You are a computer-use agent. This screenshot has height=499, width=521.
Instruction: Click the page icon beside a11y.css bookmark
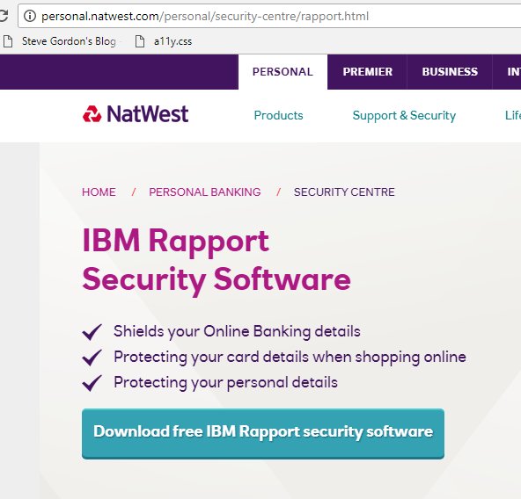click(x=140, y=41)
